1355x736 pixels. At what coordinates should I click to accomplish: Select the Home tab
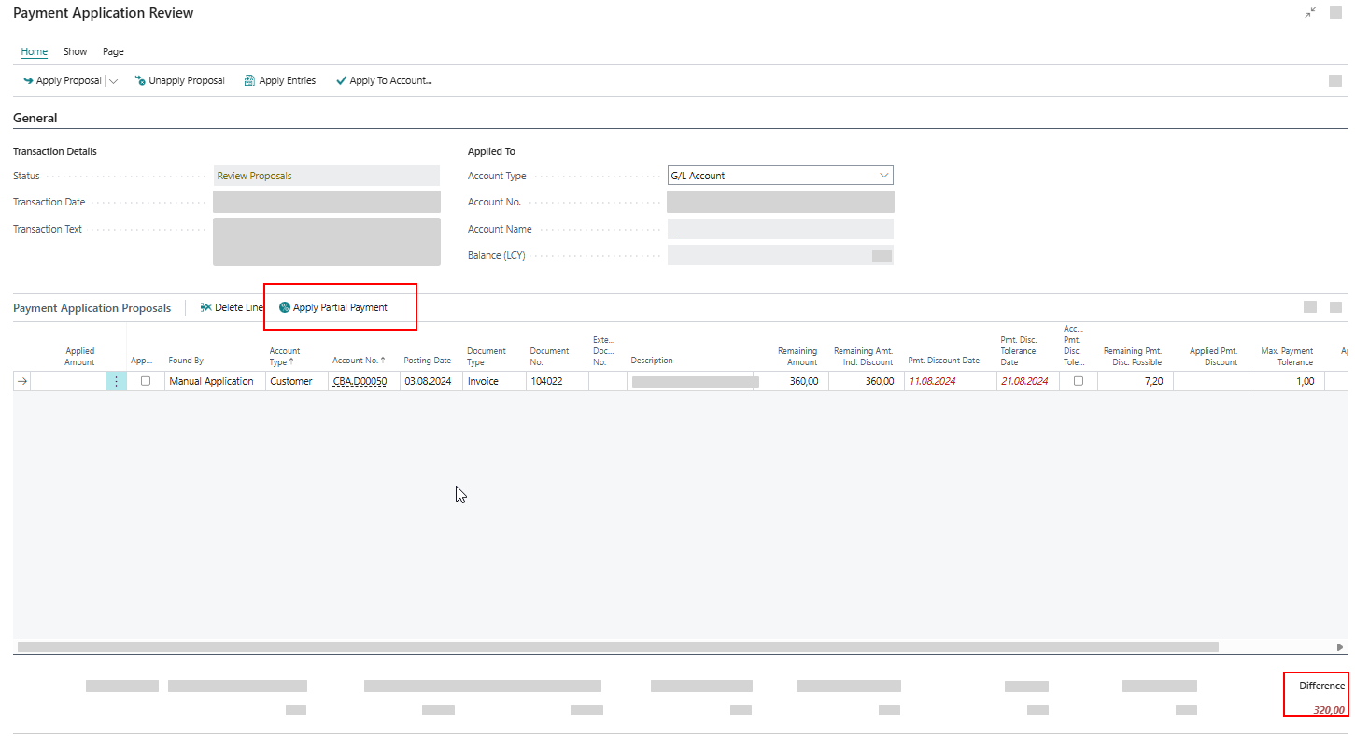(x=35, y=51)
